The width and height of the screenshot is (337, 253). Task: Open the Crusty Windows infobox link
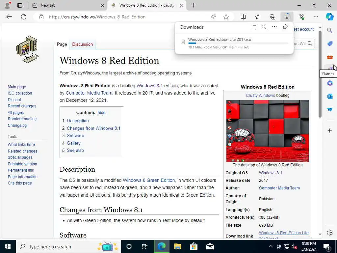[260, 96]
